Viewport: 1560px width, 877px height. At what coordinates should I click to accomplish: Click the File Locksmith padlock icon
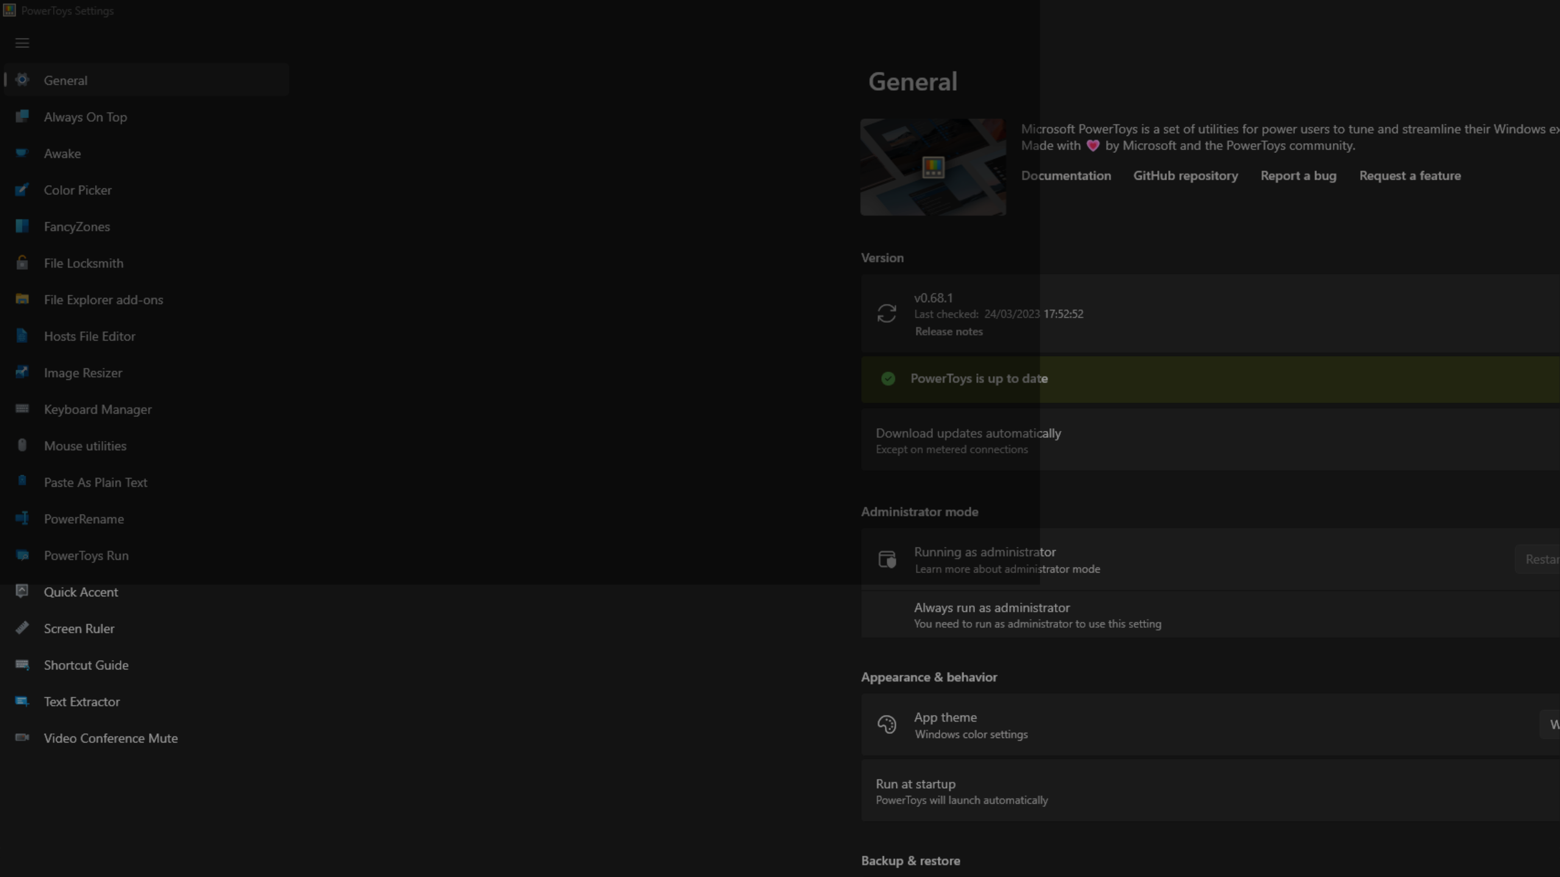23,262
